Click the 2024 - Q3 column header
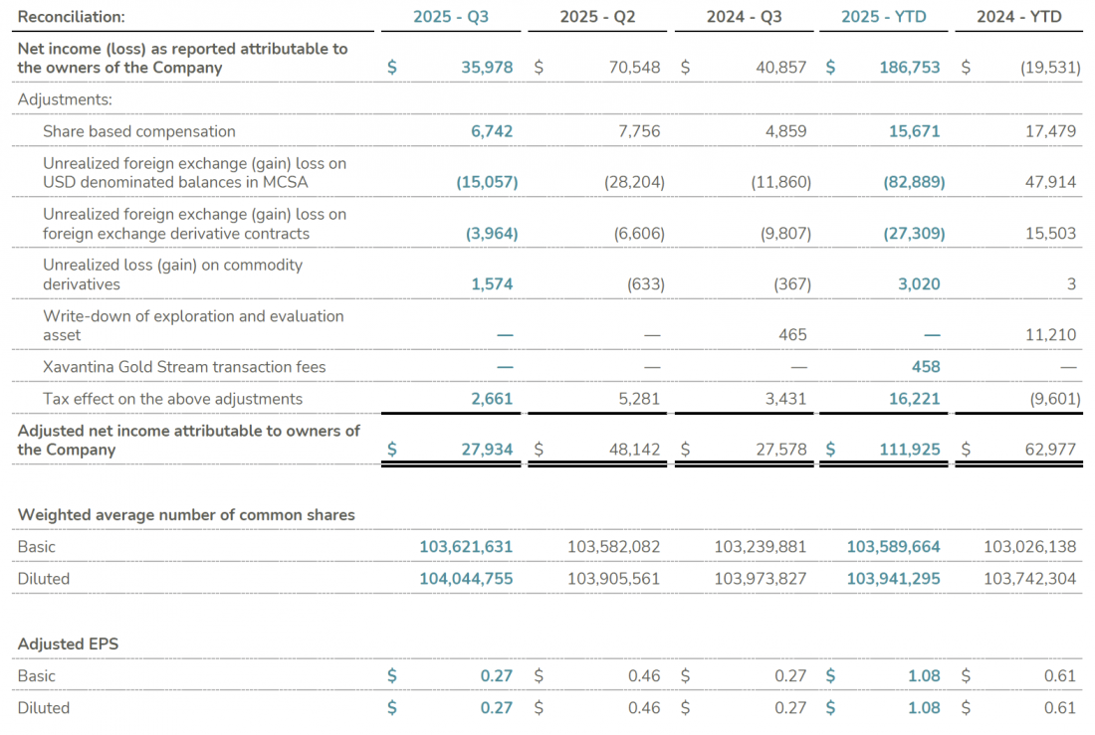Viewport: 1095px width, 735px height. [744, 17]
